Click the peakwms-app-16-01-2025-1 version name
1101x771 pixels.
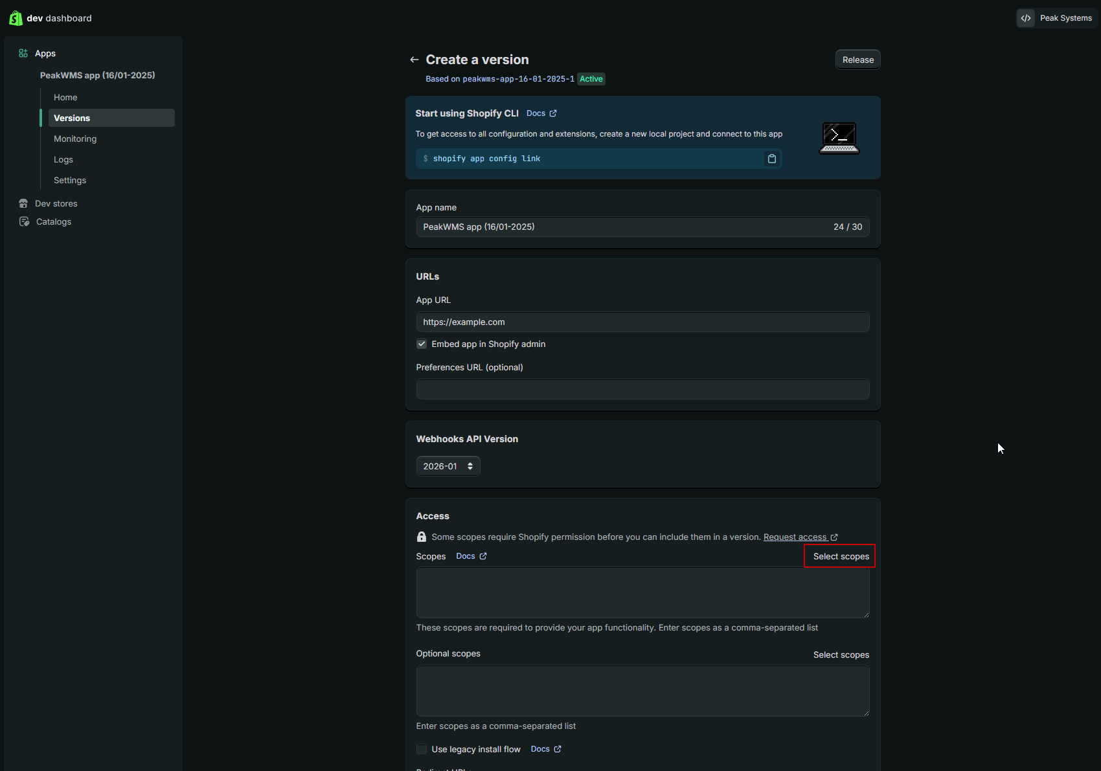click(x=518, y=79)
